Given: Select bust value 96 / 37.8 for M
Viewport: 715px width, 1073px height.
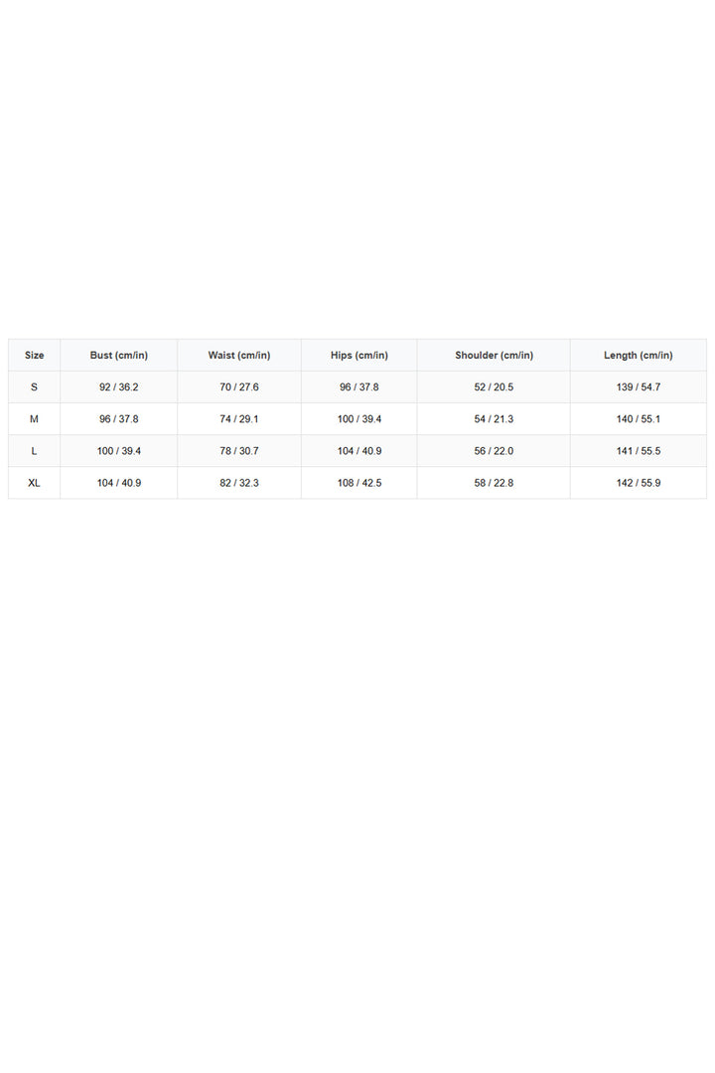Looking at the screenshot, I should (119, 419).
